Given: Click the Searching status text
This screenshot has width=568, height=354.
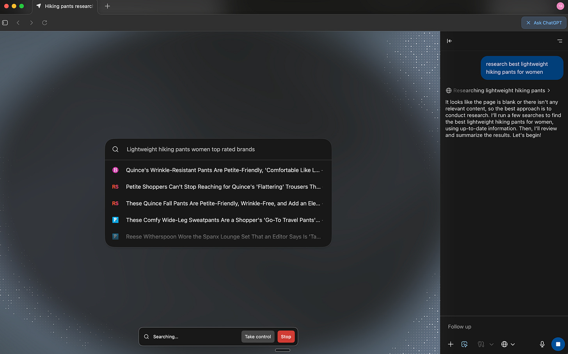Looking at the screenshot, I should (x=165, y=337).
